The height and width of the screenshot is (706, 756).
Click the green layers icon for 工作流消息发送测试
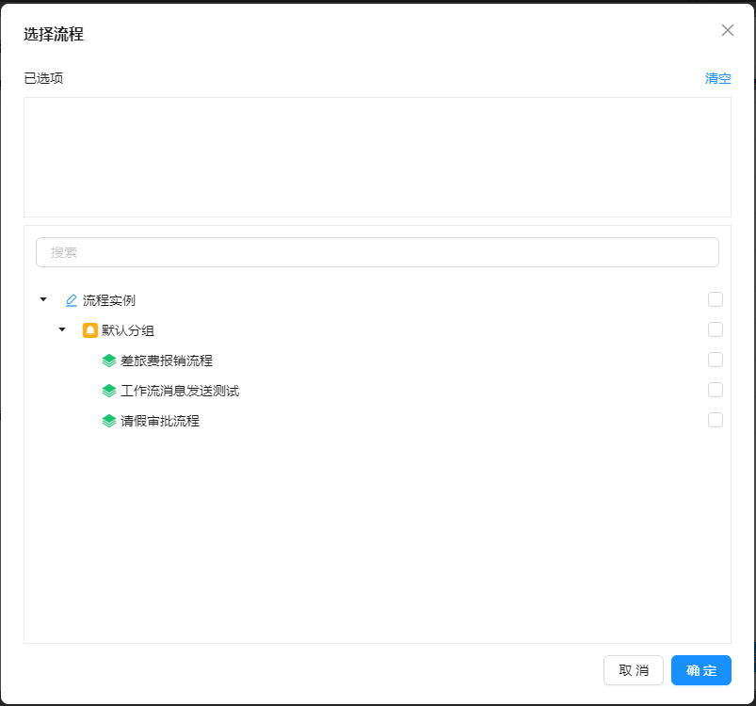109,391
